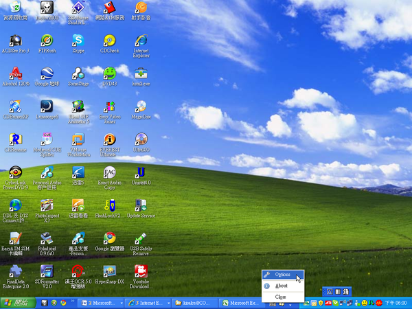Select the Easy Video Joiner desktop icon
Screen dimensions: 412x309
[x=110, y=112]
